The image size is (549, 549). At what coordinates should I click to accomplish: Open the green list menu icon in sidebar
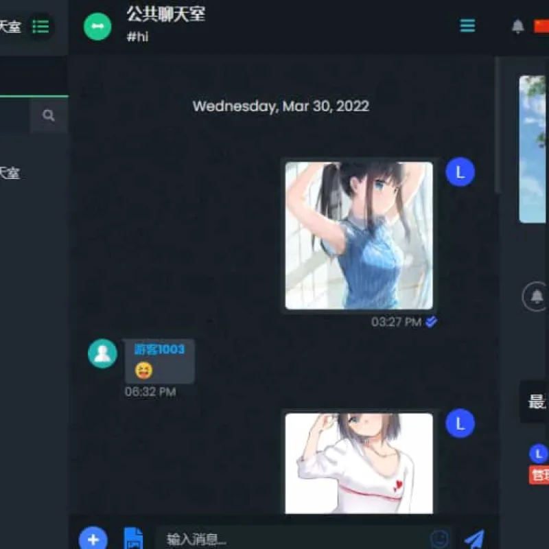tap(40, 26)
